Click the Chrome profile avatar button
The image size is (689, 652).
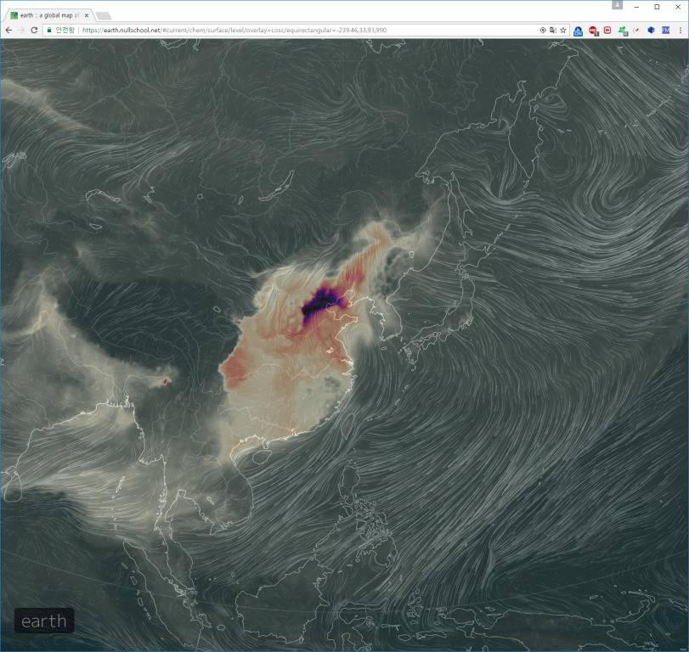(617, 5)
